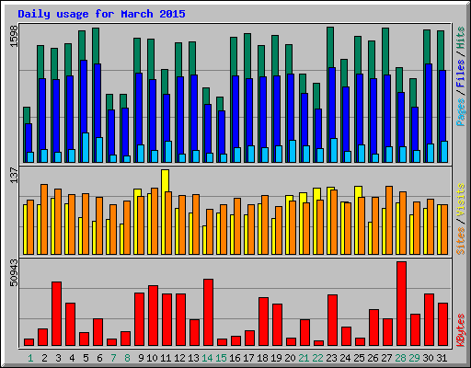Click the green day label 14
471x368 pixels.
pyautogui.click(x=207, y=358)
